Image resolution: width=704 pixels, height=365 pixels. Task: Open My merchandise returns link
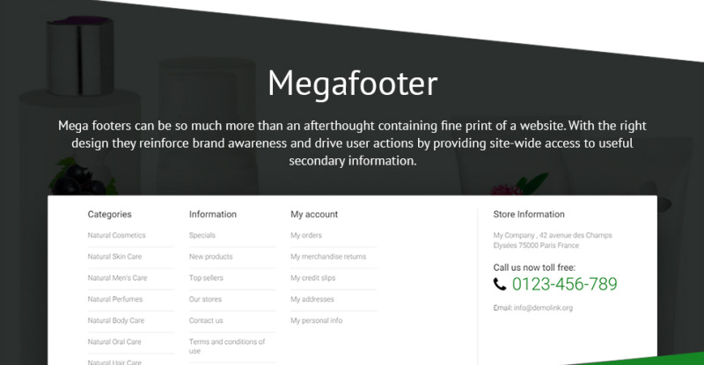pos(328,257)
